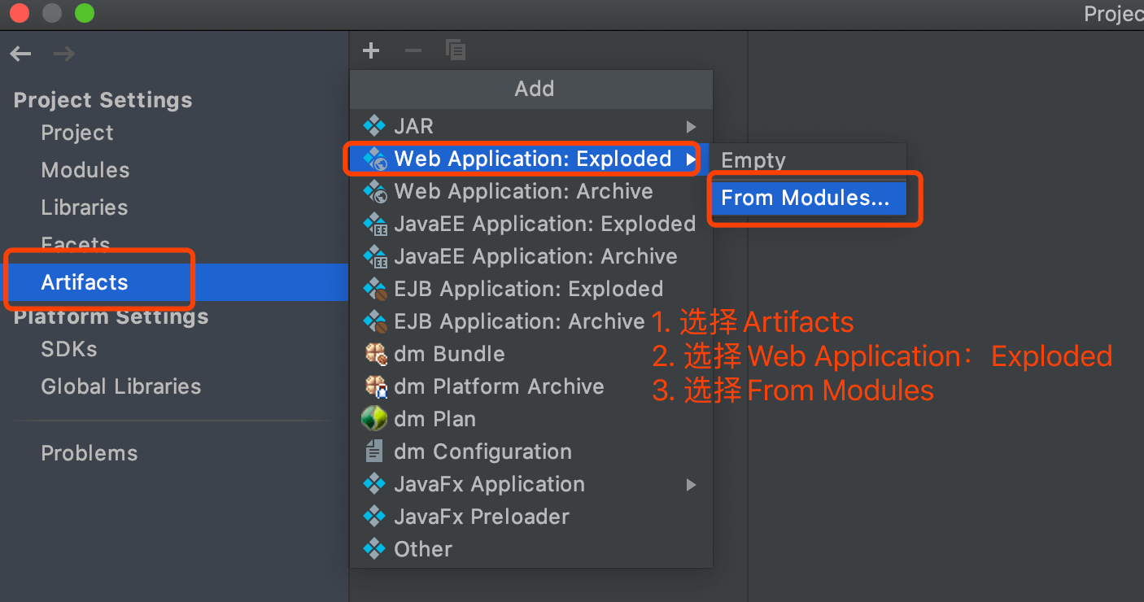
Task: Expand the JAR submenu arrow
Action: point(691,127)
